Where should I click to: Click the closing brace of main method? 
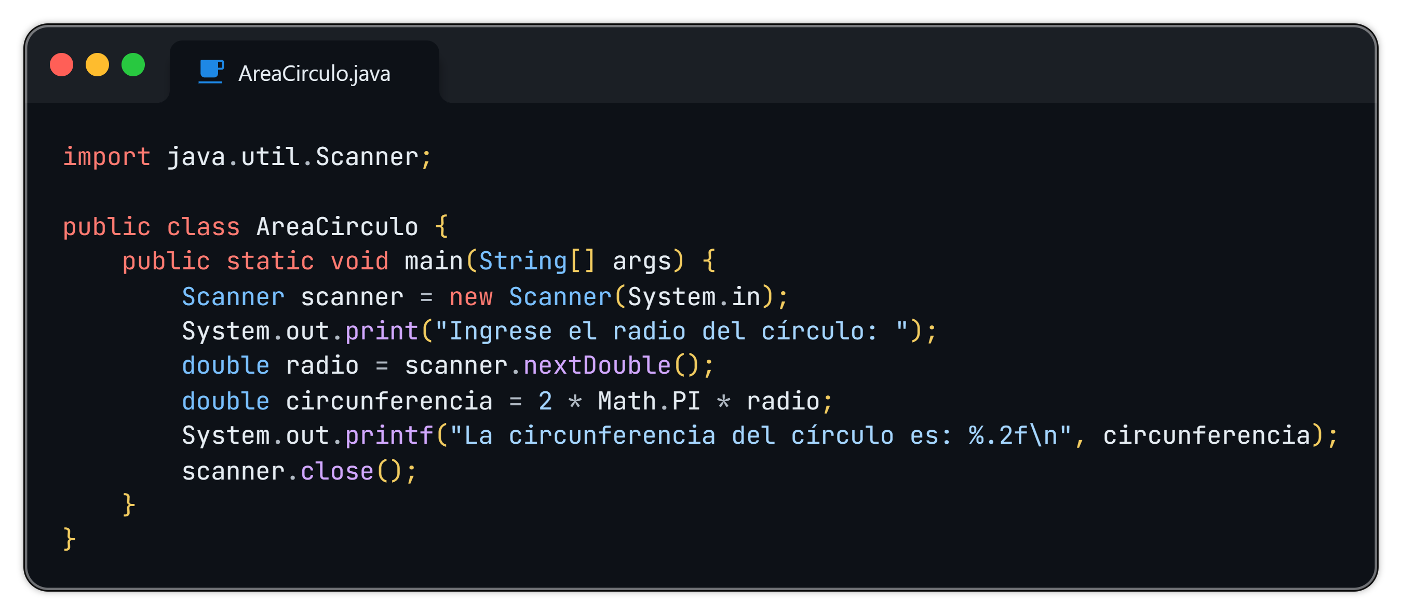(x=128, y=505)
